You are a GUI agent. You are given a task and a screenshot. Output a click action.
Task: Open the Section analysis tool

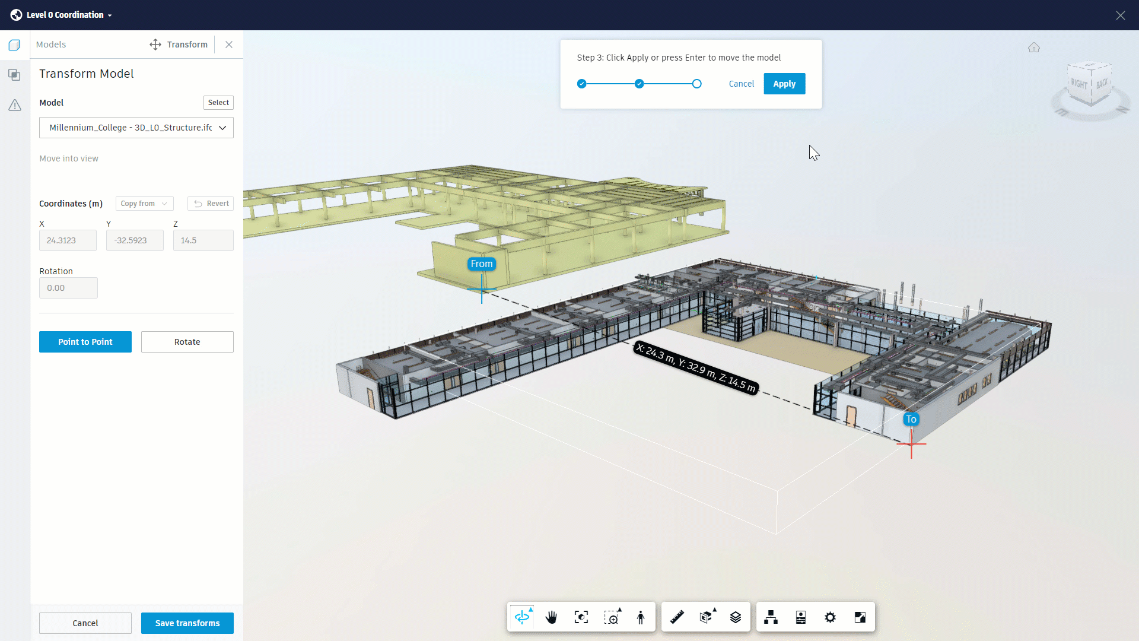point(706,617)
